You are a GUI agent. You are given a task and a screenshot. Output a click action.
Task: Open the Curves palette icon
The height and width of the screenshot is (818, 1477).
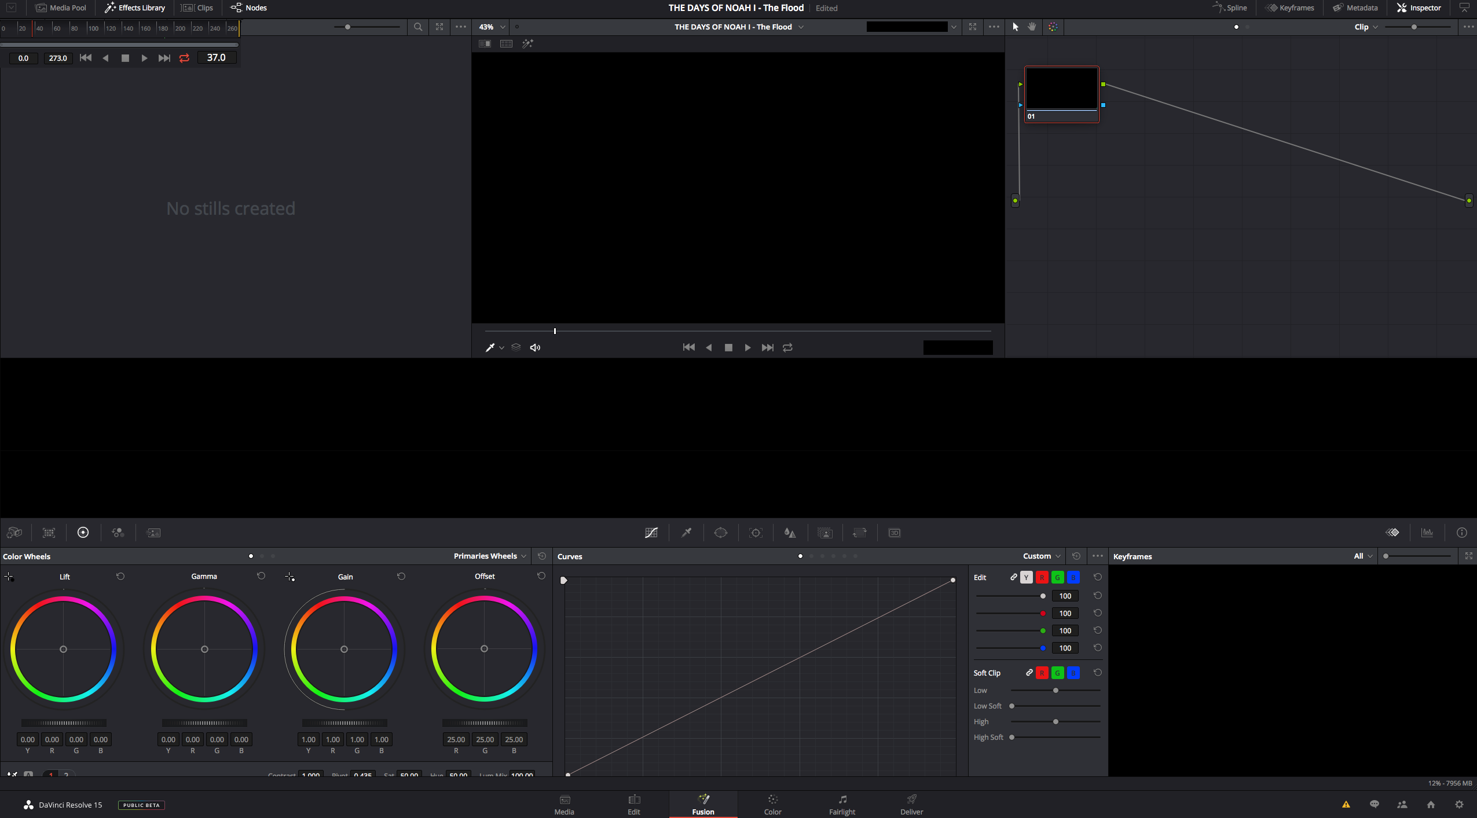pos(651,533)
